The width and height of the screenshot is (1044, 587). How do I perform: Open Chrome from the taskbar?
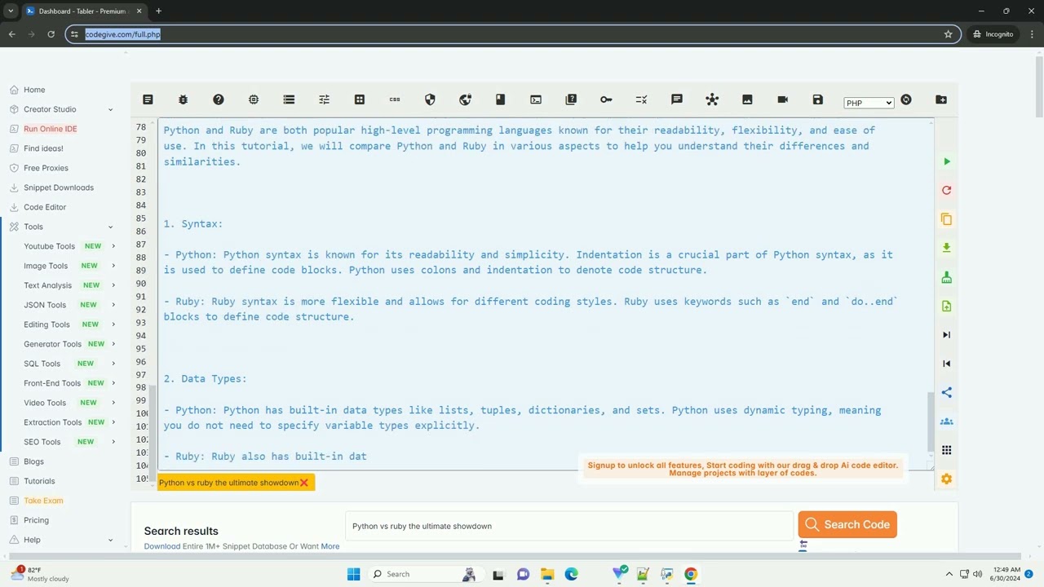coord(691,574)
